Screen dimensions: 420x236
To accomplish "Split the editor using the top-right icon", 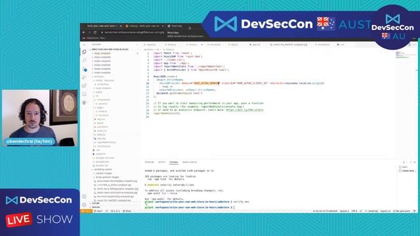I will (409, 45).
